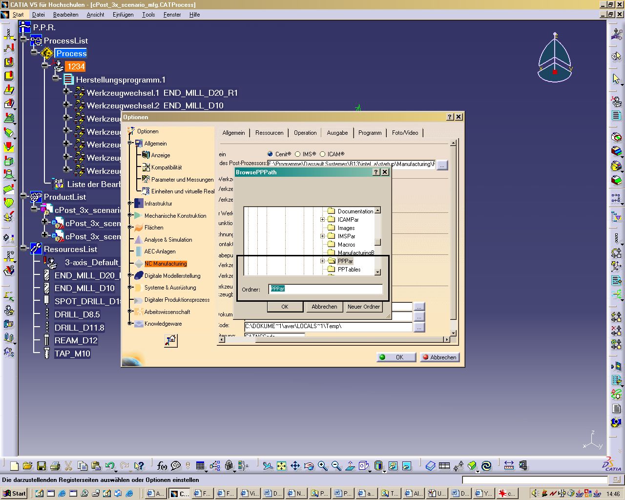Click the Undo arrow icon

tap(110, 466)
